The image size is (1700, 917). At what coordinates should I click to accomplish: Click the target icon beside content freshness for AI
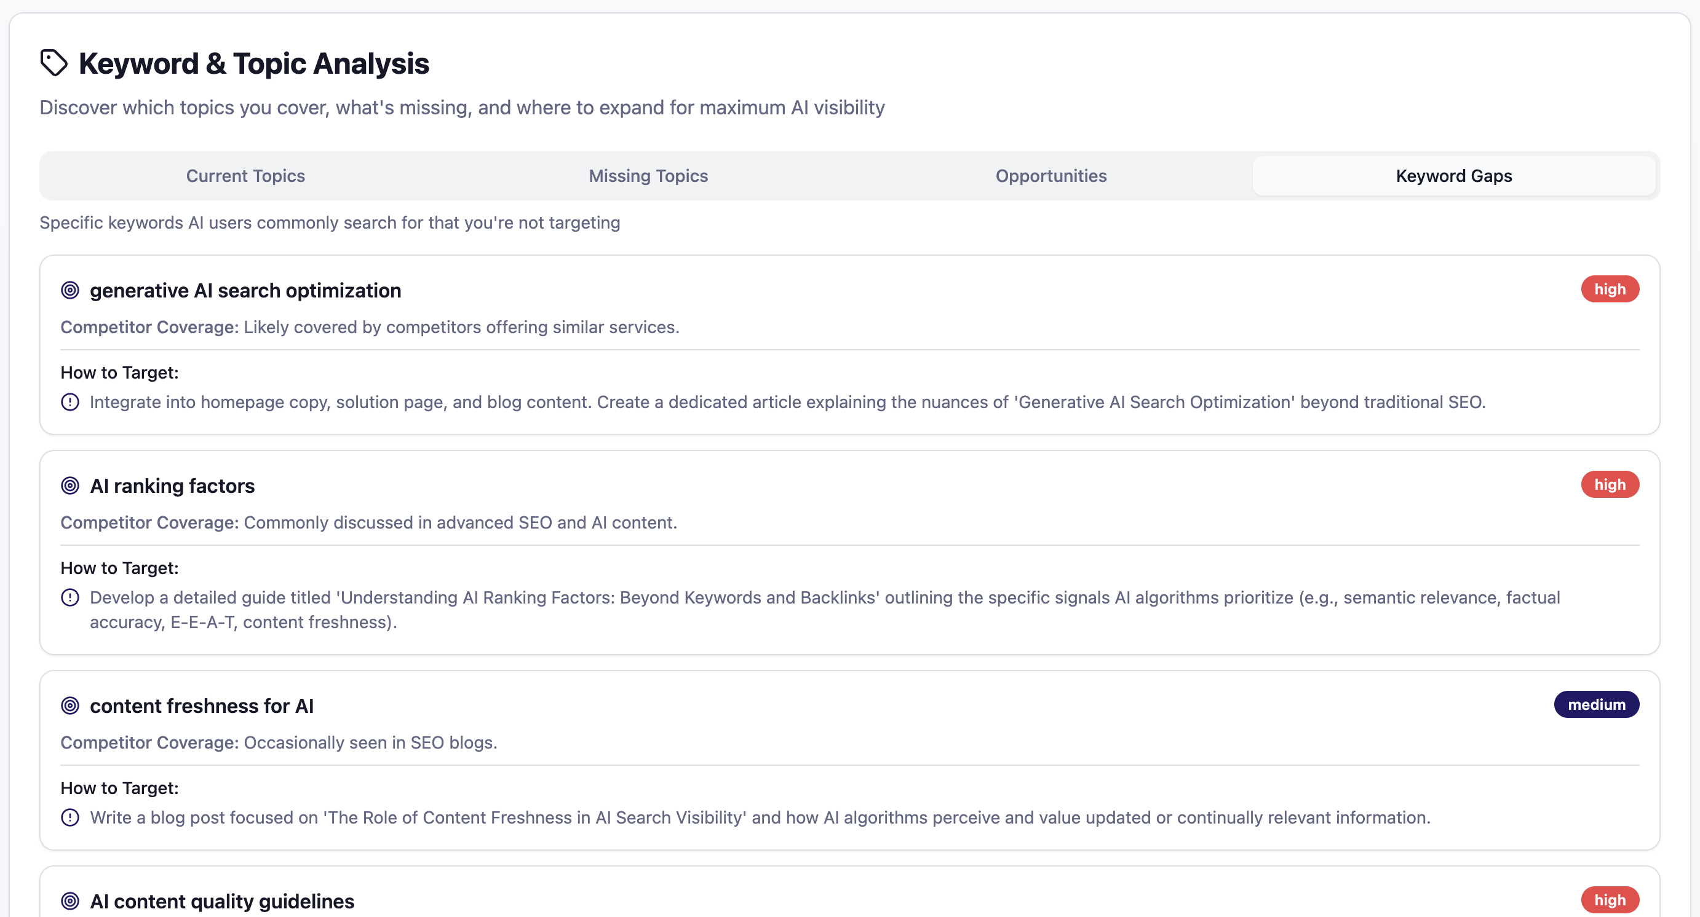pyautogui.click(x=70, y=706)
